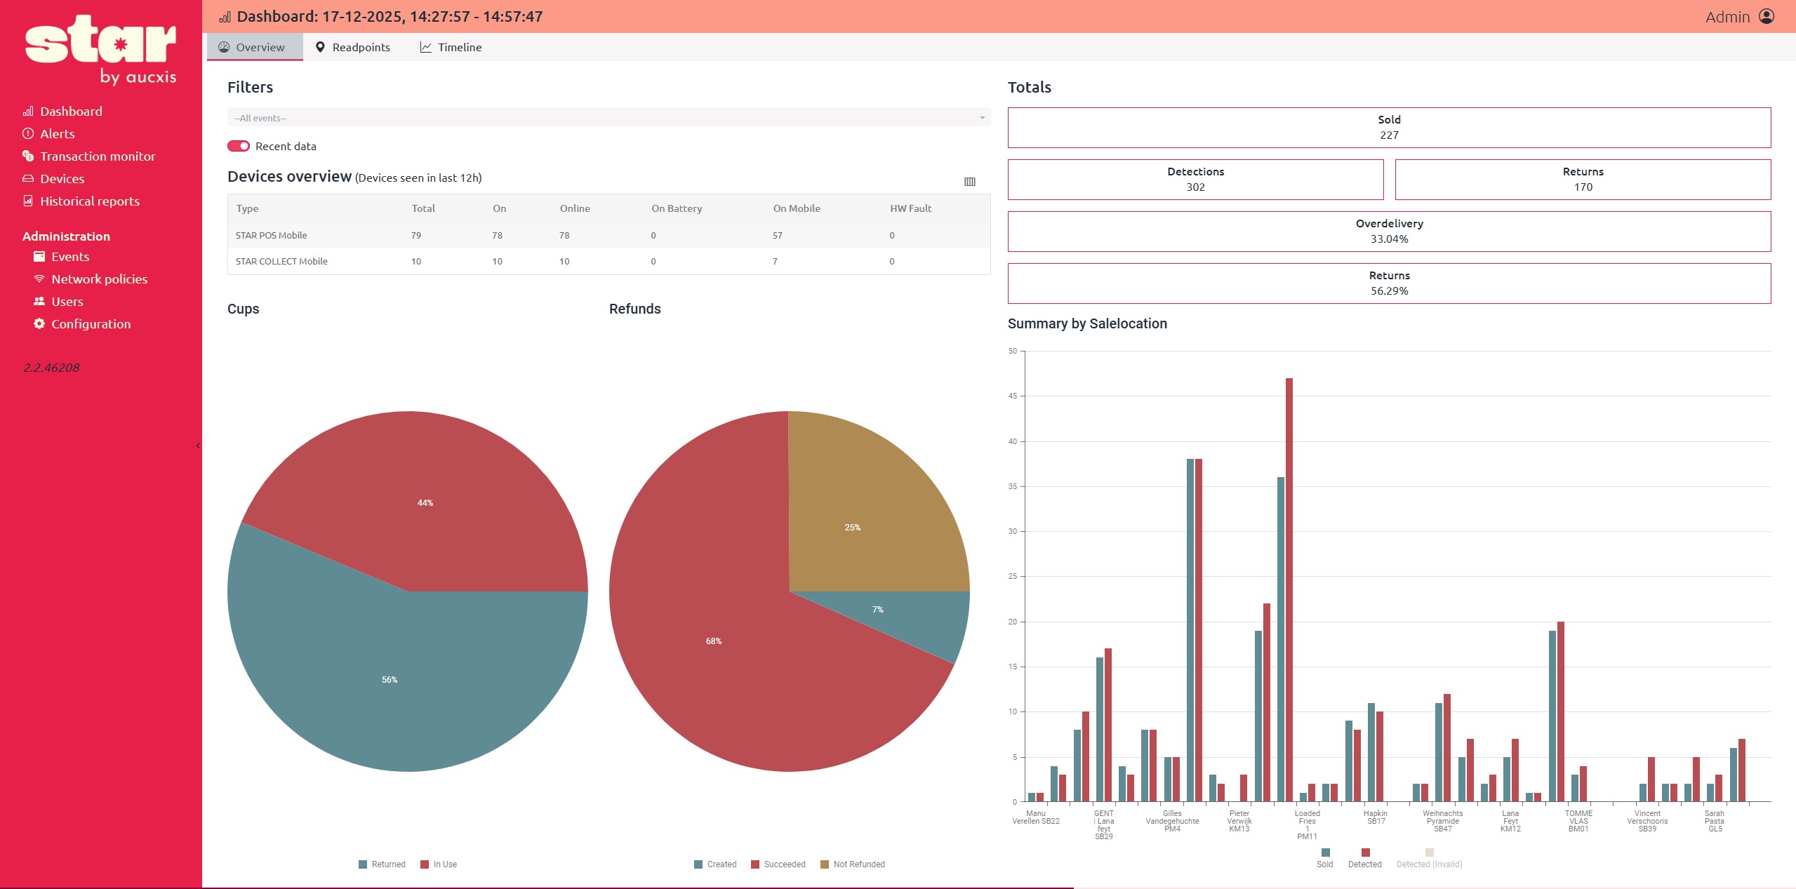Select the Overview tab
The image size is (1796, 889).
[x=255, y=47]
